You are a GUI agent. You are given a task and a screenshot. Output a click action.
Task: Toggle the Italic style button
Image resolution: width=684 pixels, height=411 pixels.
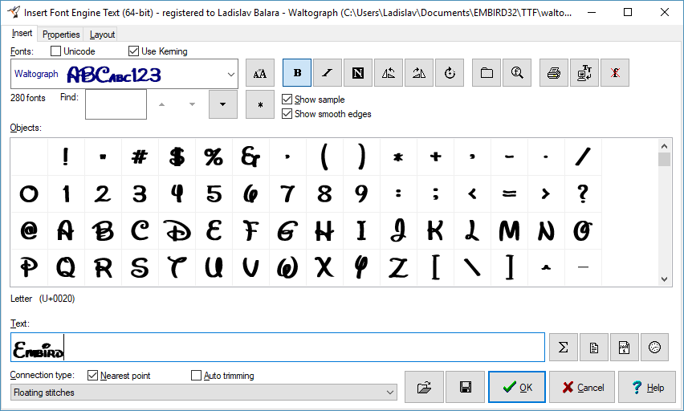[x=328, y=73]
